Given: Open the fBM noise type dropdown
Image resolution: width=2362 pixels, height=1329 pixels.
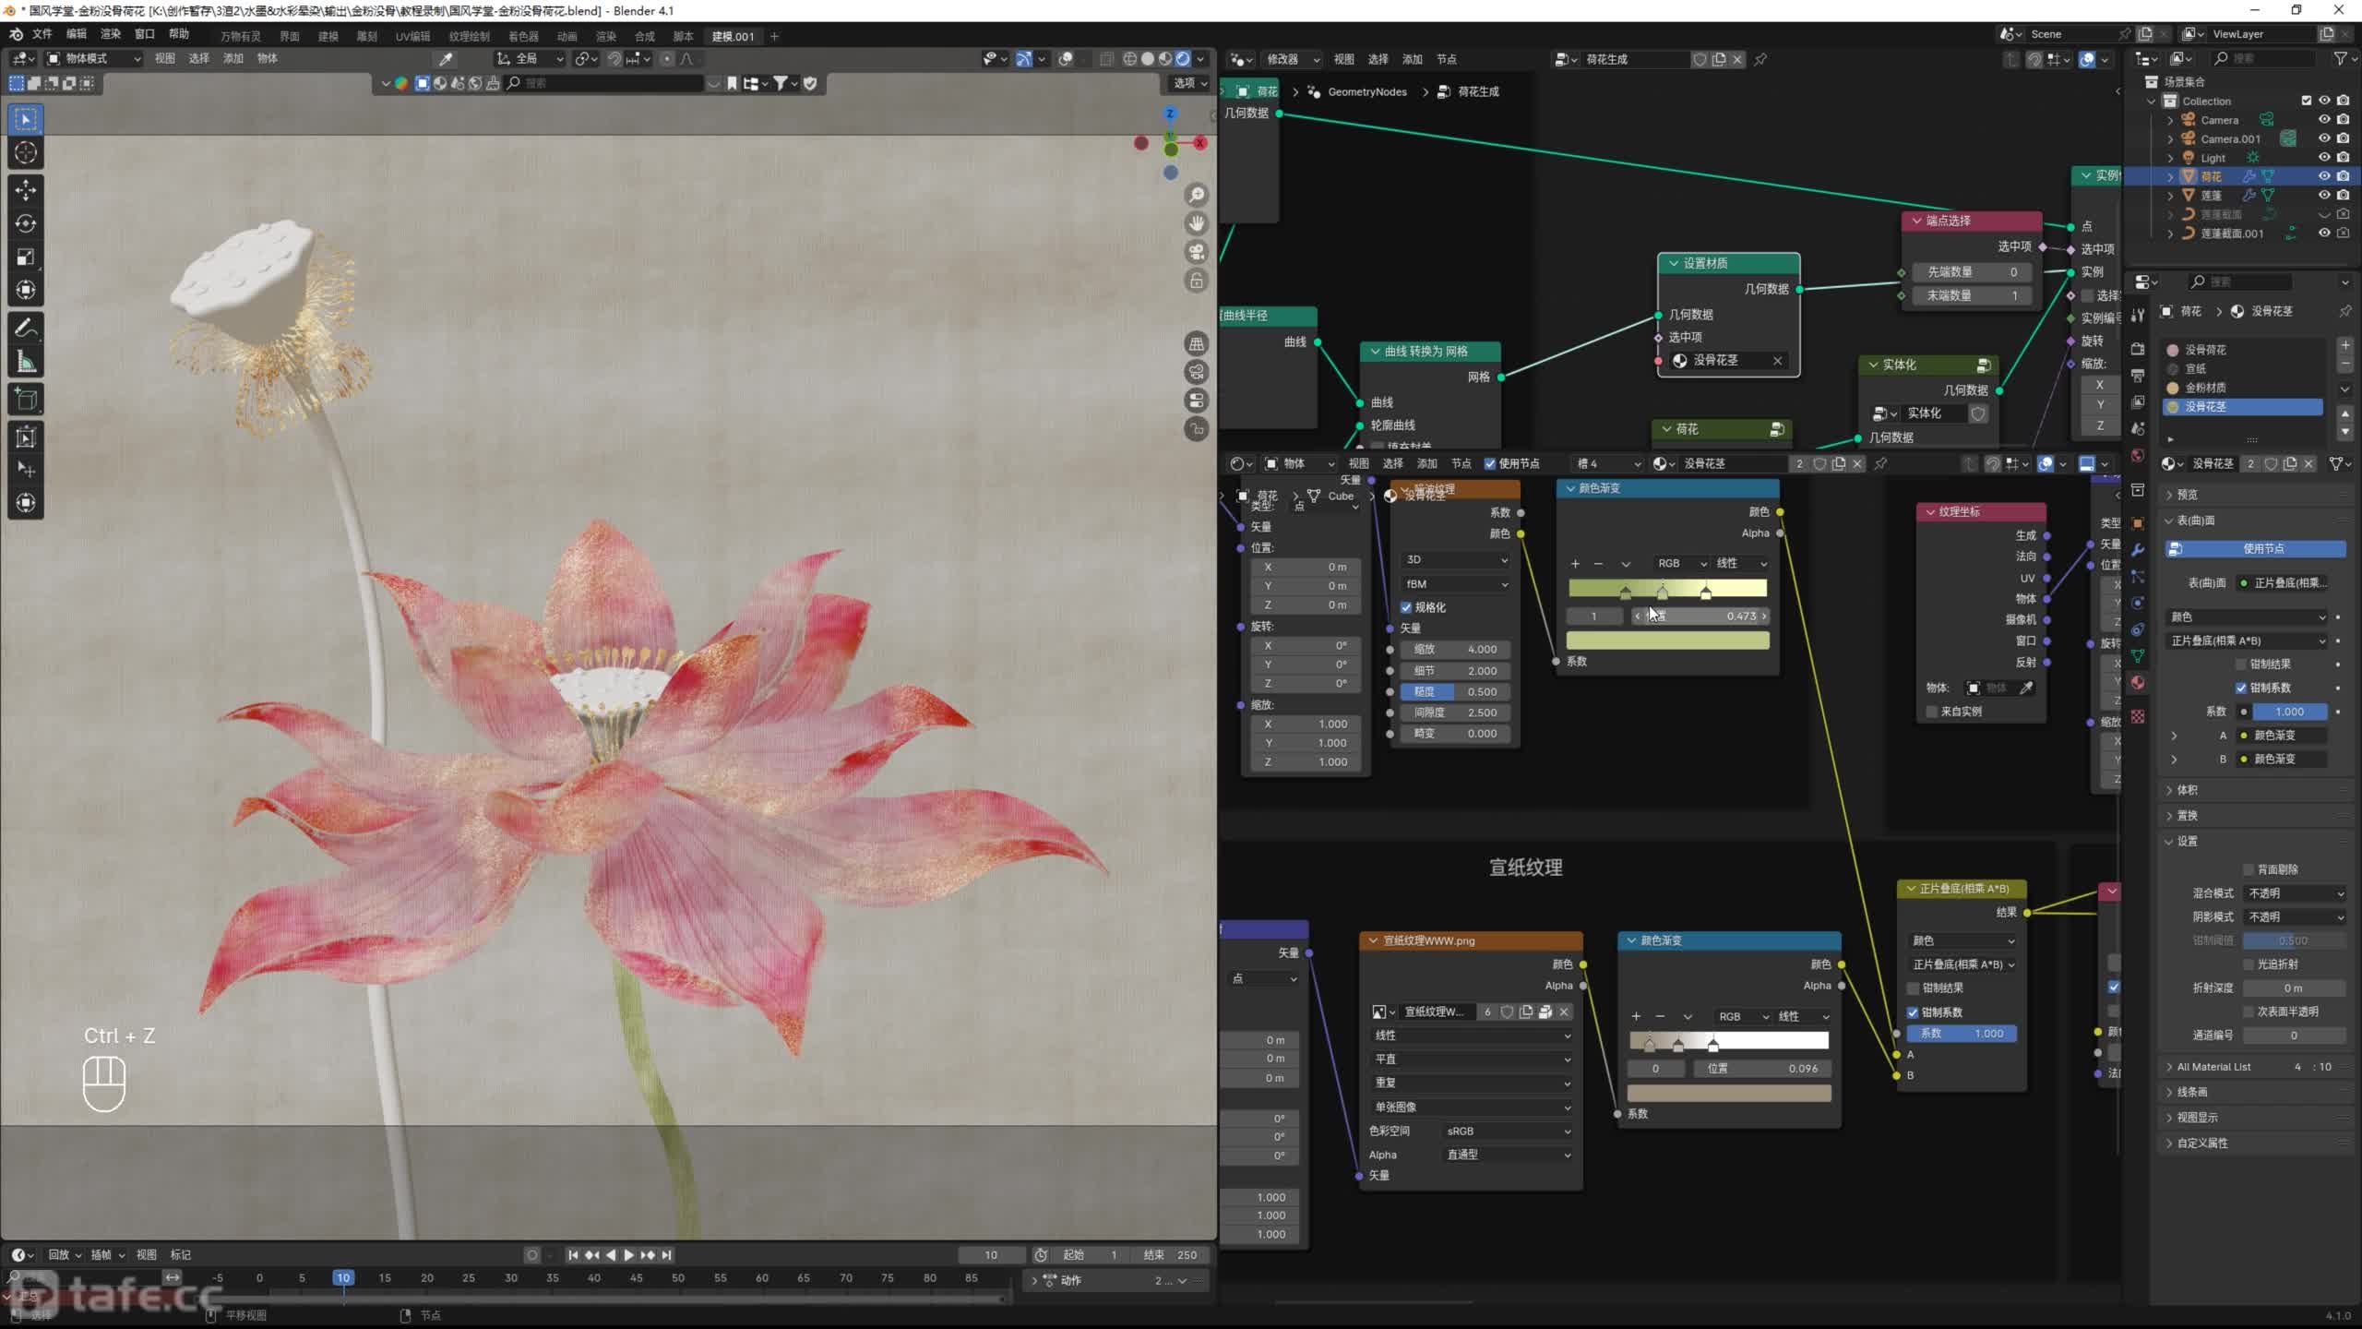Looking at the screenshot, I should 1455,584.
